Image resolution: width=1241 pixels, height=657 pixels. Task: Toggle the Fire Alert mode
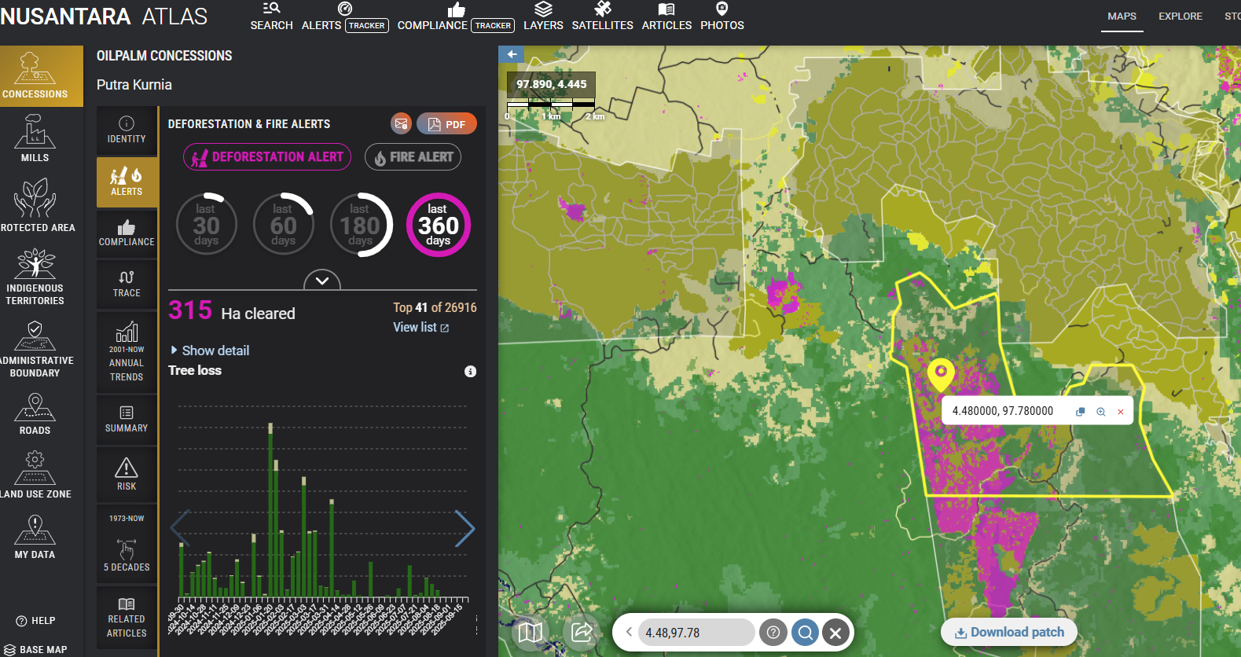(x=413, y=157)
